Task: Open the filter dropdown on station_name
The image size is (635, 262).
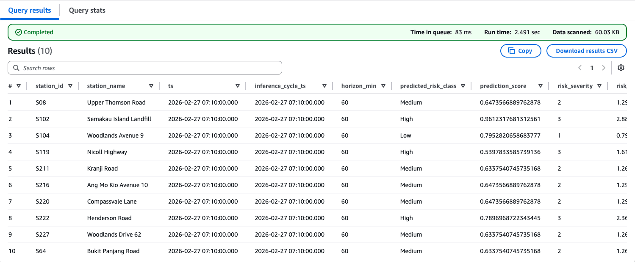Action: point(151,85)
